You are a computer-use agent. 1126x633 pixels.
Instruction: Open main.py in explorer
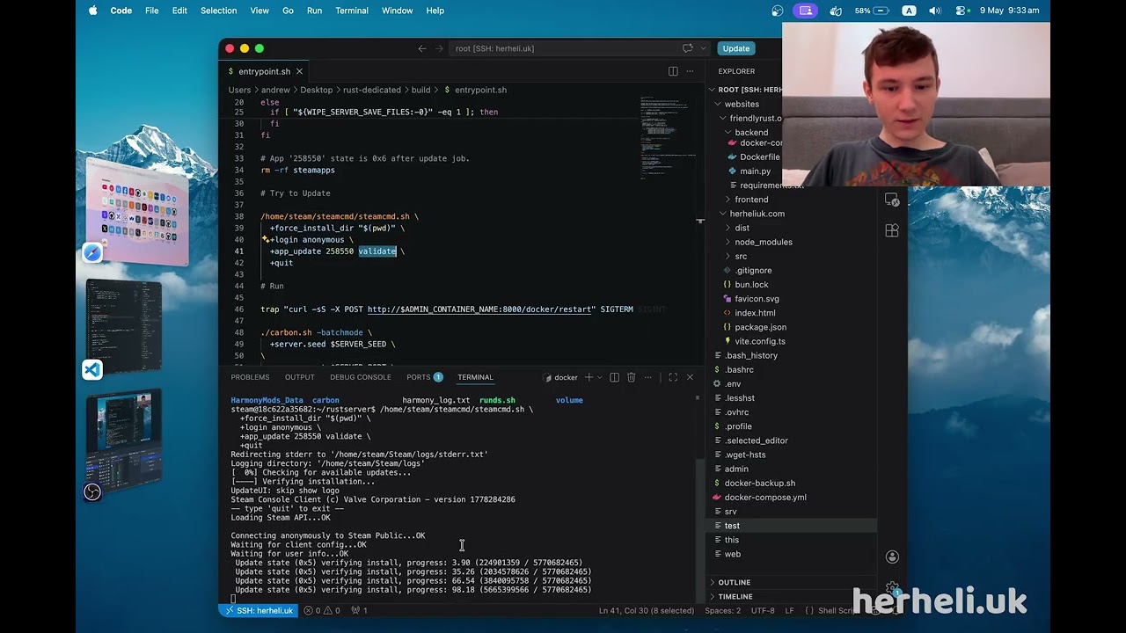(x=755, y=171)
